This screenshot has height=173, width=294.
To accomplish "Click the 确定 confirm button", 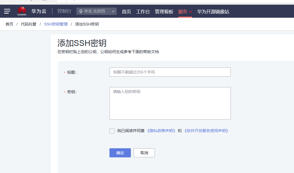I will pos(120,153).
